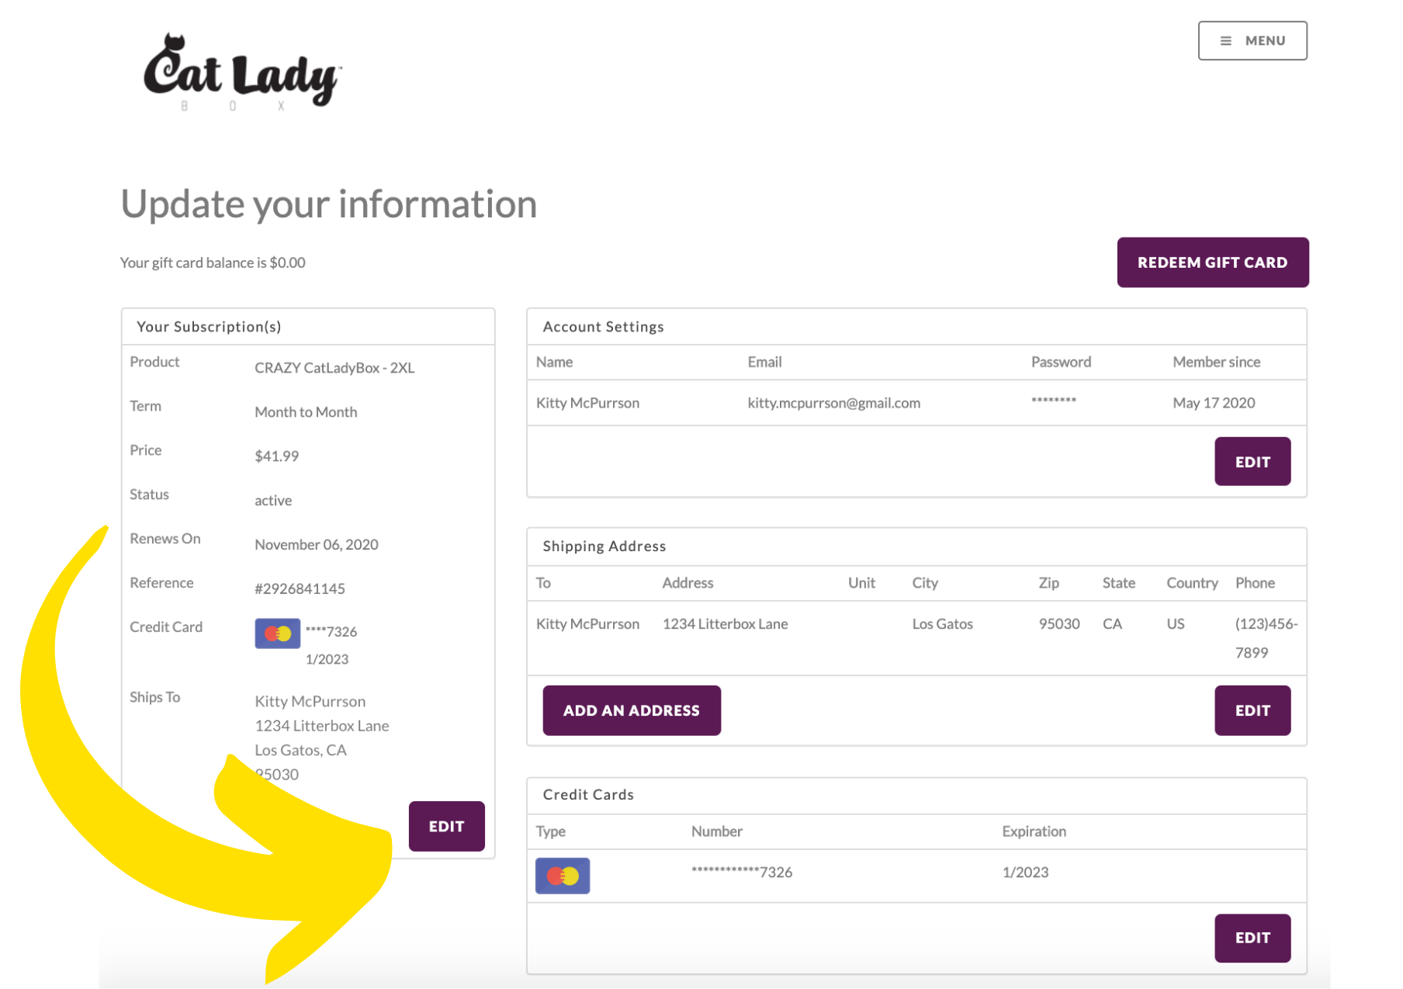Click the CRAZY CatLadyBox - 2XL product name

334,368
